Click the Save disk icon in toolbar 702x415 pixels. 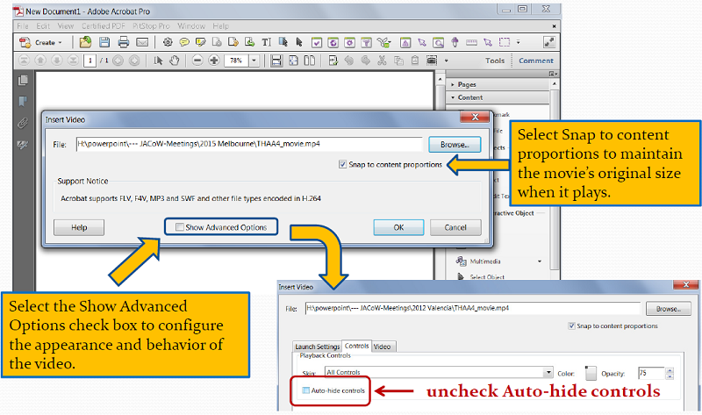(x=104, y=42)
